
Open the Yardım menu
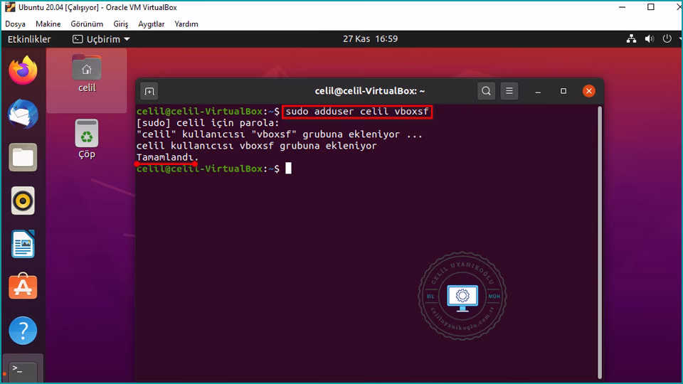tap(186, 24)
